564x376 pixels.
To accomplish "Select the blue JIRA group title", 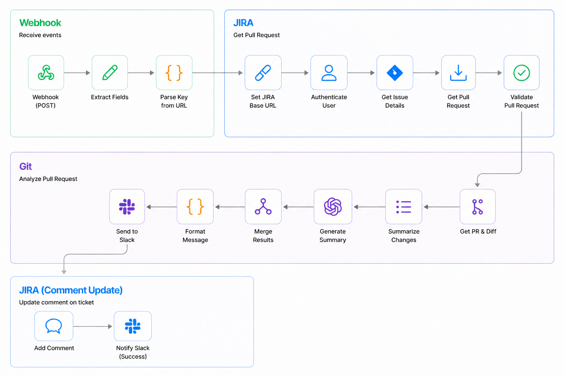I will 243,23.
